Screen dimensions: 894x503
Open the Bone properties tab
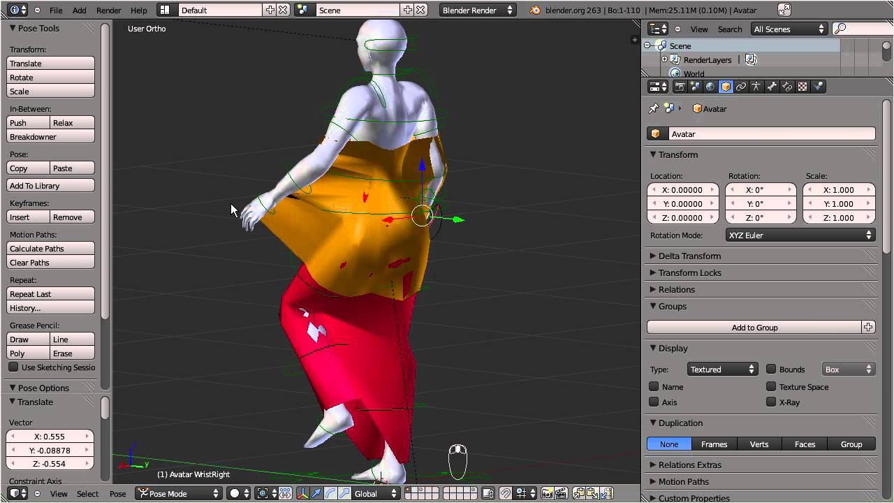coord(772,87)
